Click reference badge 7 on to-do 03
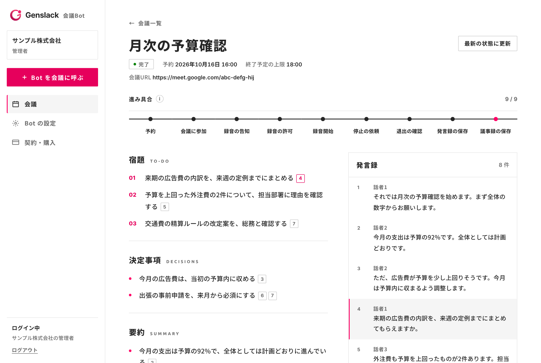This screenshot has width=541, height=363. point(294,224)
